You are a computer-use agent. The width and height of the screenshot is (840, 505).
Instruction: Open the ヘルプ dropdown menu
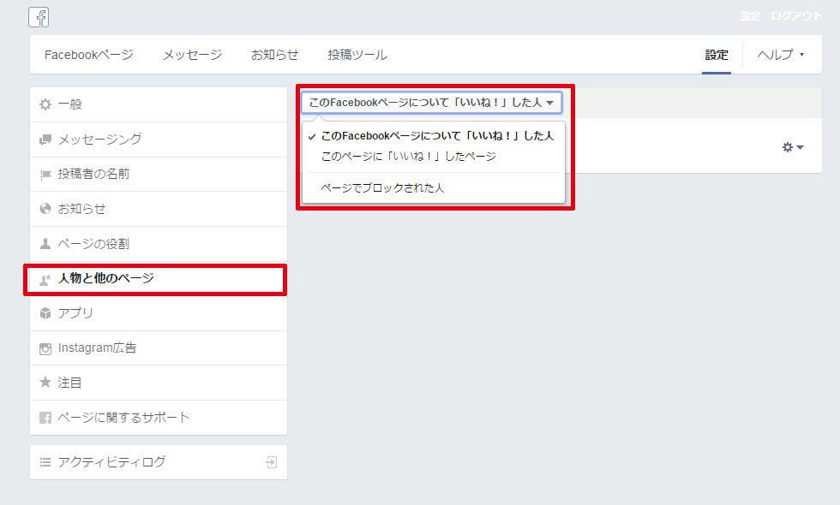(x=781, y=55)
